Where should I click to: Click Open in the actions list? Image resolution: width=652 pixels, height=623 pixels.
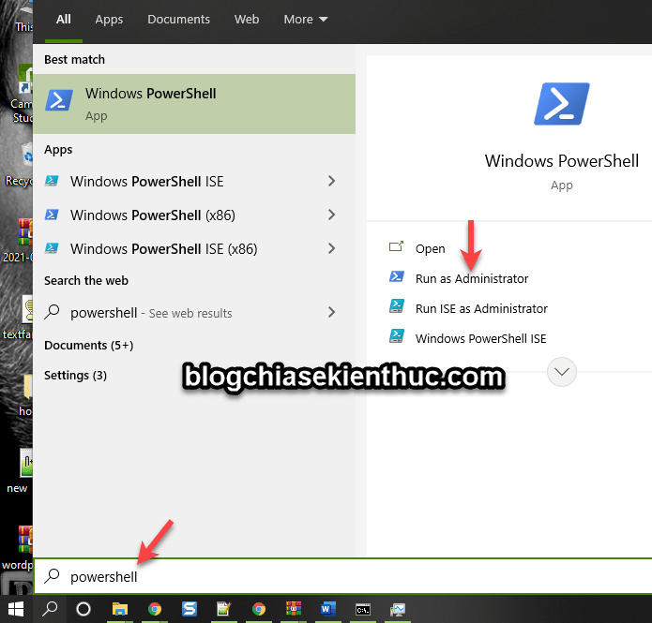pos(431,249)
